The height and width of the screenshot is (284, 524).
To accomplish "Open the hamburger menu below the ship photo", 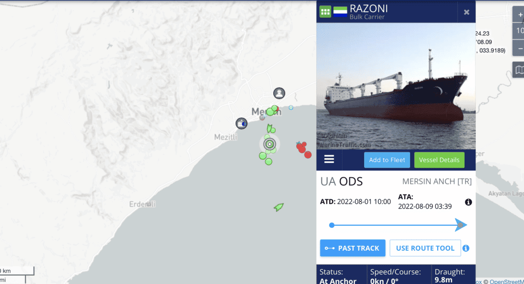I will (x=329, y=159).
